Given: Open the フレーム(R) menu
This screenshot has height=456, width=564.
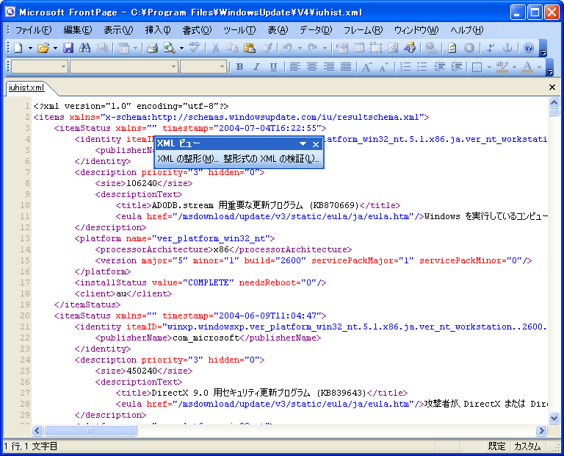Looking at the screenshot, I should point(363,30).
